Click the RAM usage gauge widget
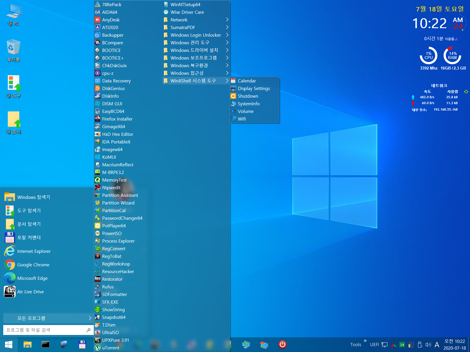470x352 pixels. click(452, 56)
